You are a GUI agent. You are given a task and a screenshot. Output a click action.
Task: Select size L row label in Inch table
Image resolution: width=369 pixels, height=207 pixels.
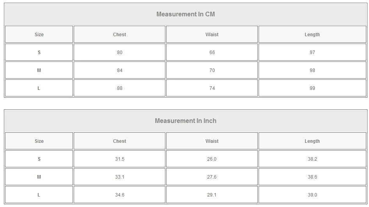pos(39,195)
